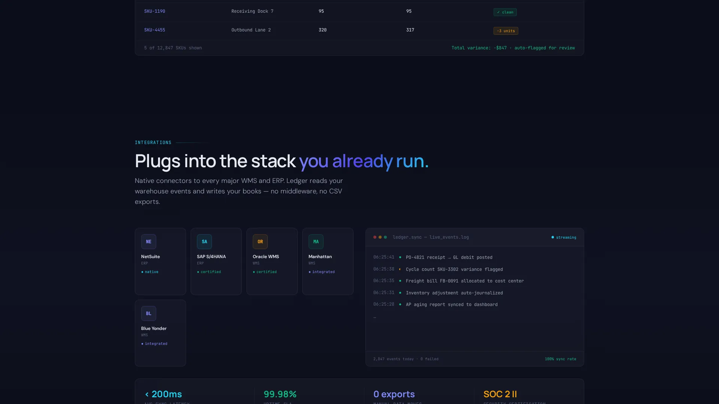Click the streaming status indicator

(564, 238)
